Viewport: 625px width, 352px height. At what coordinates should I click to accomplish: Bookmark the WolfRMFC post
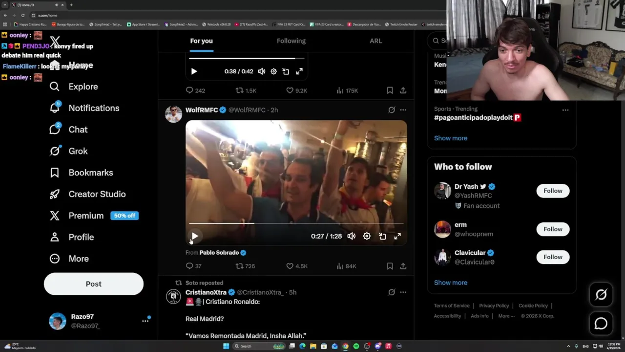(390, 266)
